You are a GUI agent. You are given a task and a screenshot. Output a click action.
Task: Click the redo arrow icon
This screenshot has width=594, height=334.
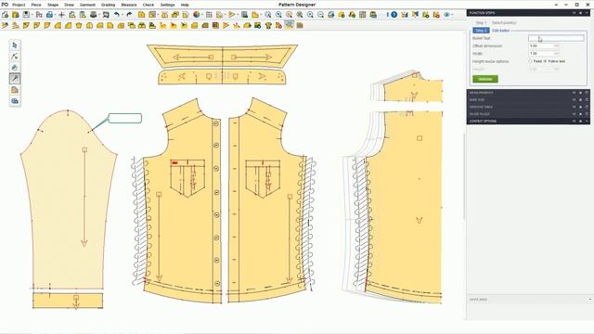(129, 15)
